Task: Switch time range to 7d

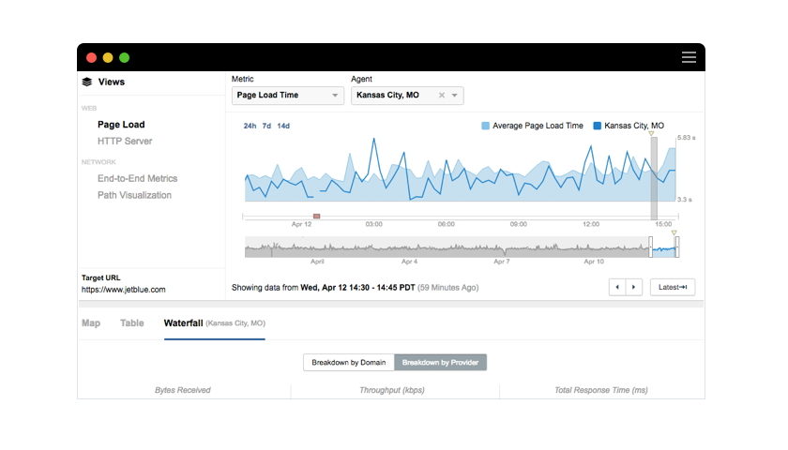Action: point(266,126)
